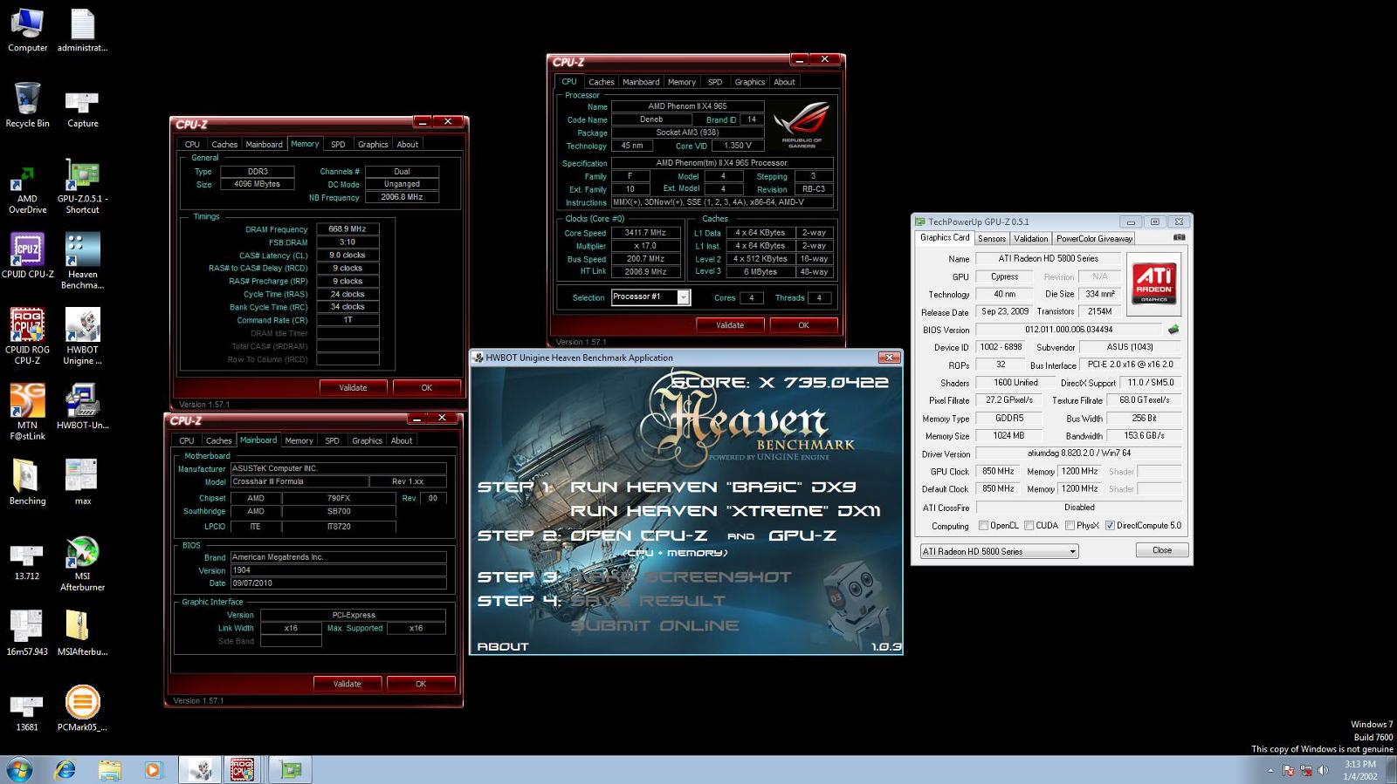Switch to the Sensors tab in GPU-Z
Image resolution: width=1397 pixels, height=784 pixels.
pos(991,238)
